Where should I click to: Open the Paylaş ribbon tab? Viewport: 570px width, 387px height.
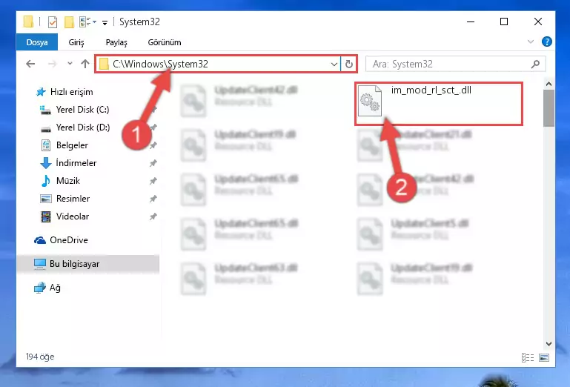pyautogui.click(x=116, y=42)
